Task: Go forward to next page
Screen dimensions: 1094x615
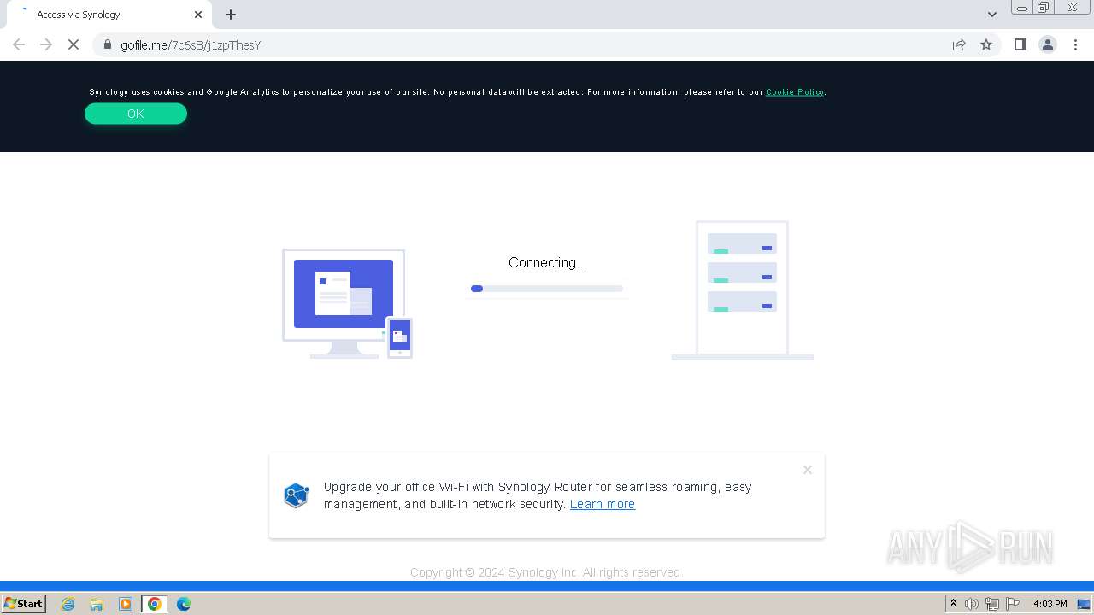Action: pyautogui.click(x=46, y=44)
